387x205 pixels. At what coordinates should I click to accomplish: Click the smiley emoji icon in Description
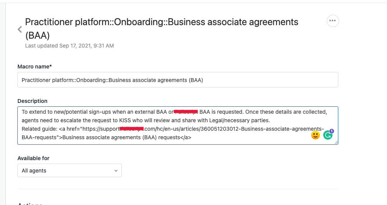315,135
